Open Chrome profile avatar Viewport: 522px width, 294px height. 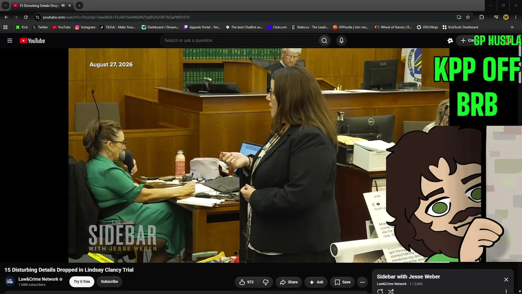click(506, 17)
